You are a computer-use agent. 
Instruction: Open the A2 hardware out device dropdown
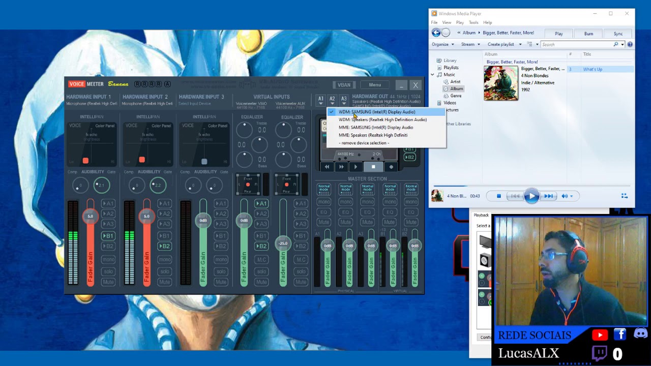coord(332,100)
